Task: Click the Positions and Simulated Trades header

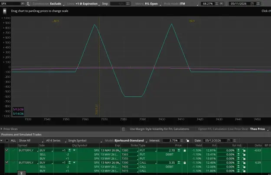Action: coord(21,135)
